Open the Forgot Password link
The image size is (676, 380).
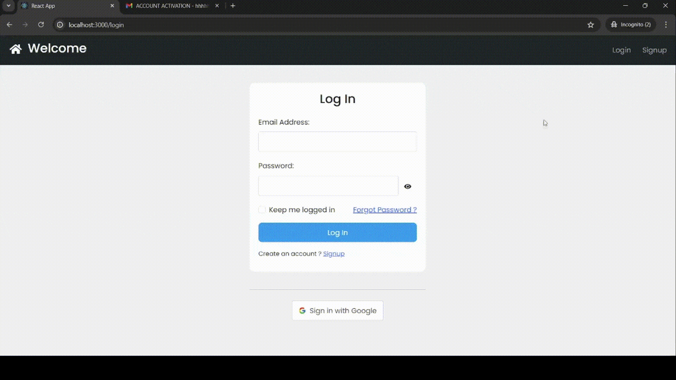click(x=384, y=210)
